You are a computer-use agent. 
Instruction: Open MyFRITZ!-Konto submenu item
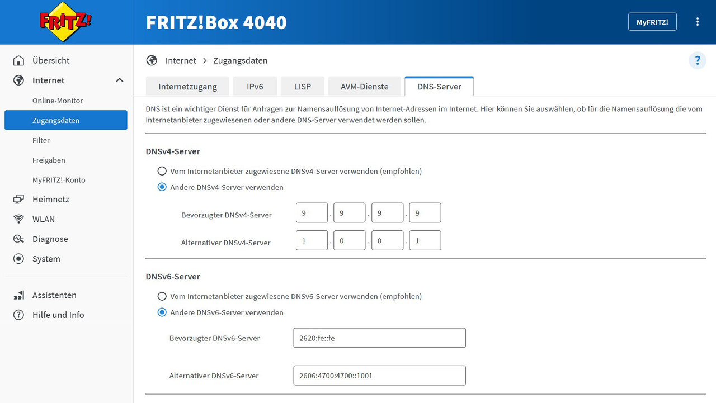coord(59,180)
